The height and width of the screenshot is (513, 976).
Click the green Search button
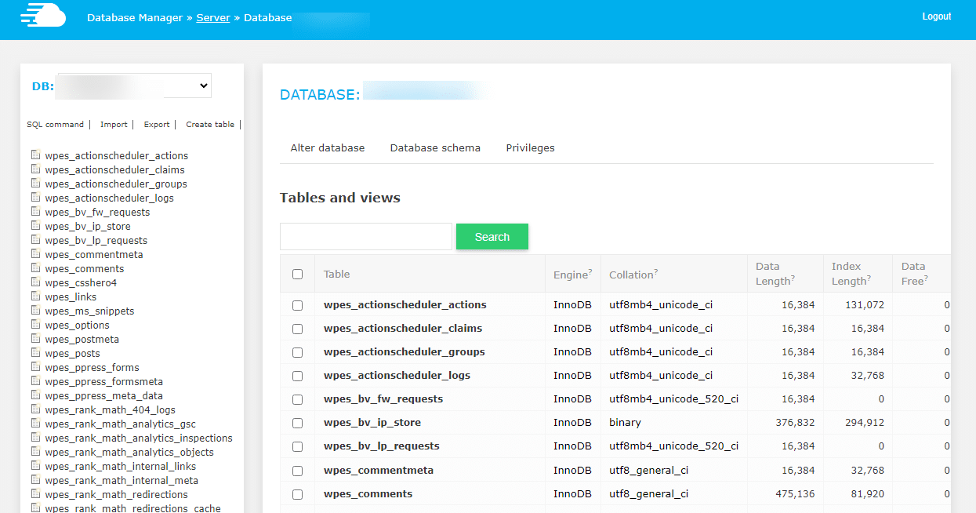492,236
